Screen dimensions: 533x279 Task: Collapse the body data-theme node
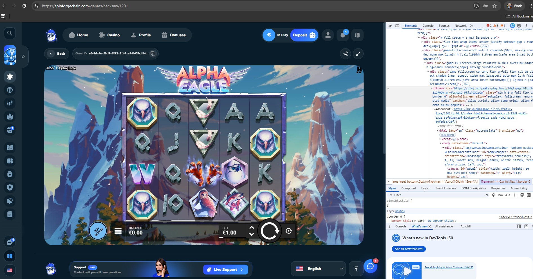click(440, 143)
